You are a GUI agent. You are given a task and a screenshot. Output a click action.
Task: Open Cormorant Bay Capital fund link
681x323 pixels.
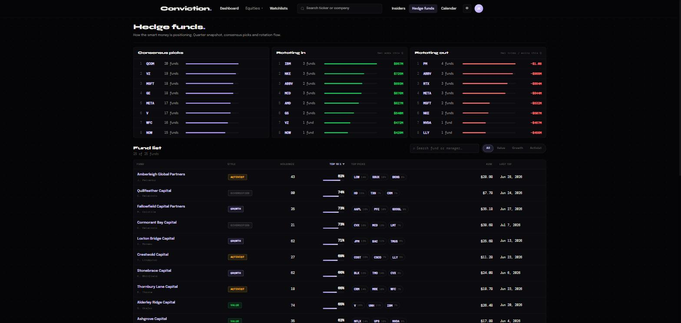click(157, 222)
